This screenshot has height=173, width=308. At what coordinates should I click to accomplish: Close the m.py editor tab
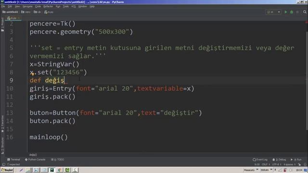[x=19, y=18]
